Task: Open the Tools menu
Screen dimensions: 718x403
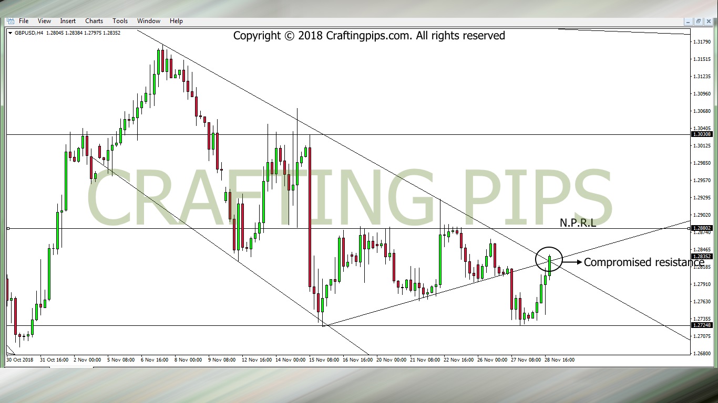Action: coord(120,21)
